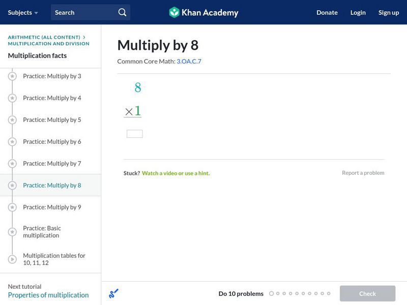
Task: Click the star beside Practice: Multiply by 9
Action: pos(11,207)
